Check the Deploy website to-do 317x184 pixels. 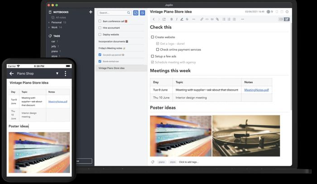[x=100, y=34]
